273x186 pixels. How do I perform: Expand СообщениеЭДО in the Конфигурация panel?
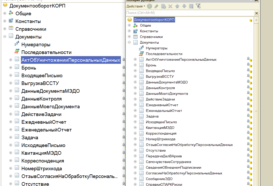[135, 179]
